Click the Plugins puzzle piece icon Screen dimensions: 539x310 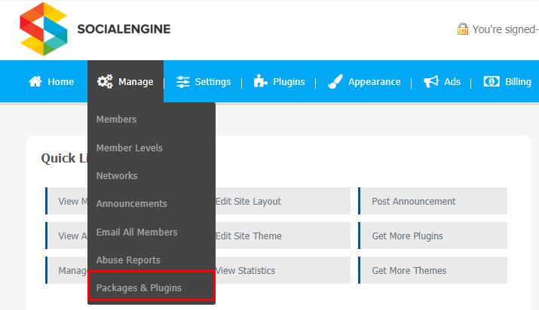pyautogui.click(x=260, y=81)
